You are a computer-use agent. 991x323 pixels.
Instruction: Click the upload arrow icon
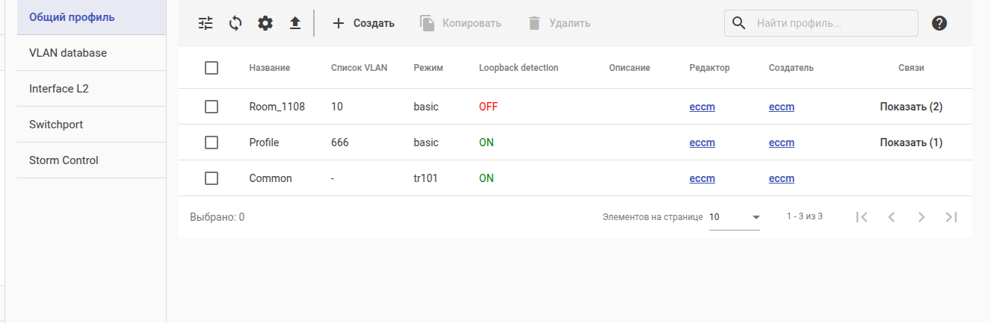pyautogui.click(x=295, y=23)
